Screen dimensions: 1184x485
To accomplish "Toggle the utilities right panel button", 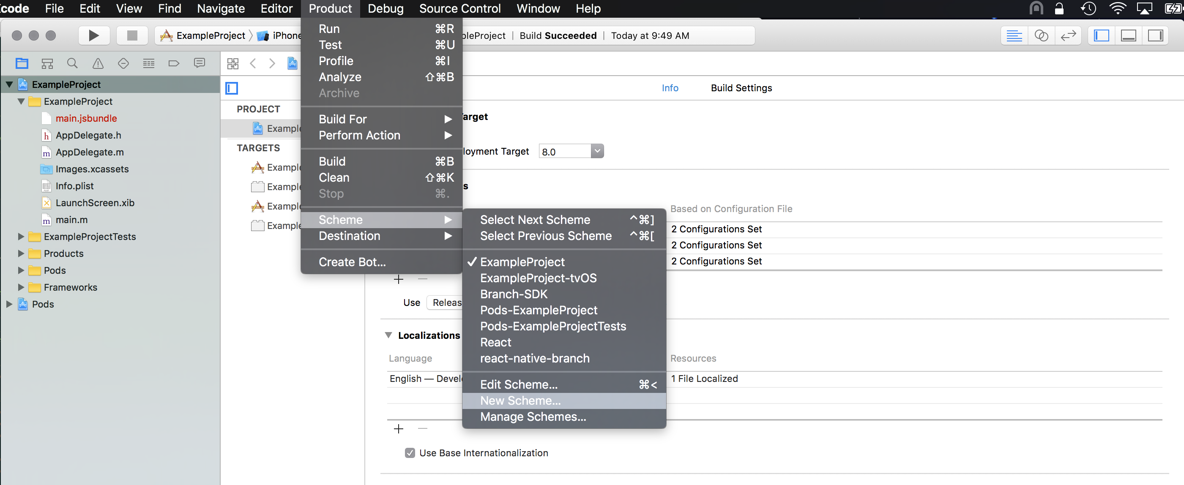I will pyautogui.click(x=1155, y=36).
